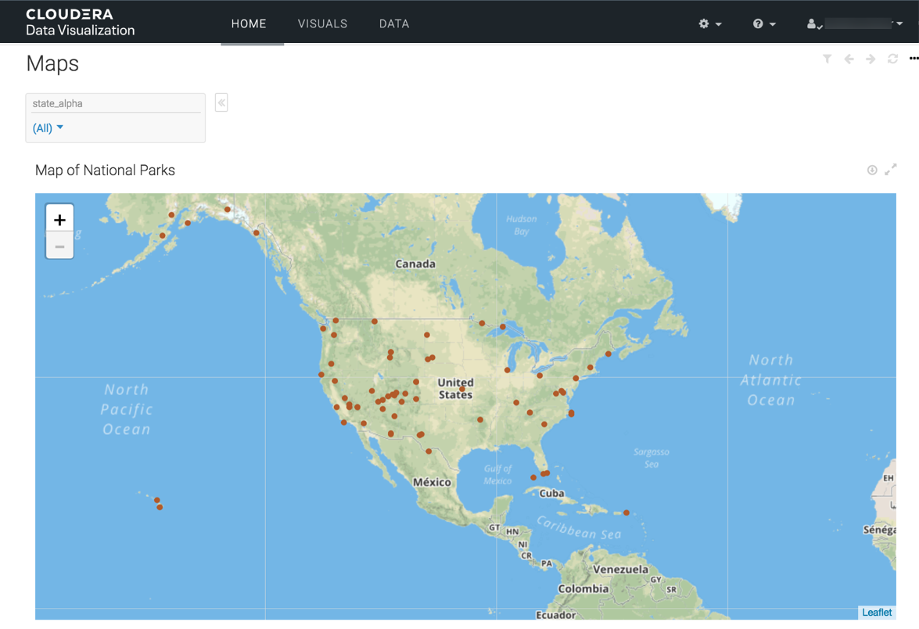The height and width of the screenshot is (629, 919).
Task: Open the user account dropdown
Action: pyautogui.click(x=854, y=24)
